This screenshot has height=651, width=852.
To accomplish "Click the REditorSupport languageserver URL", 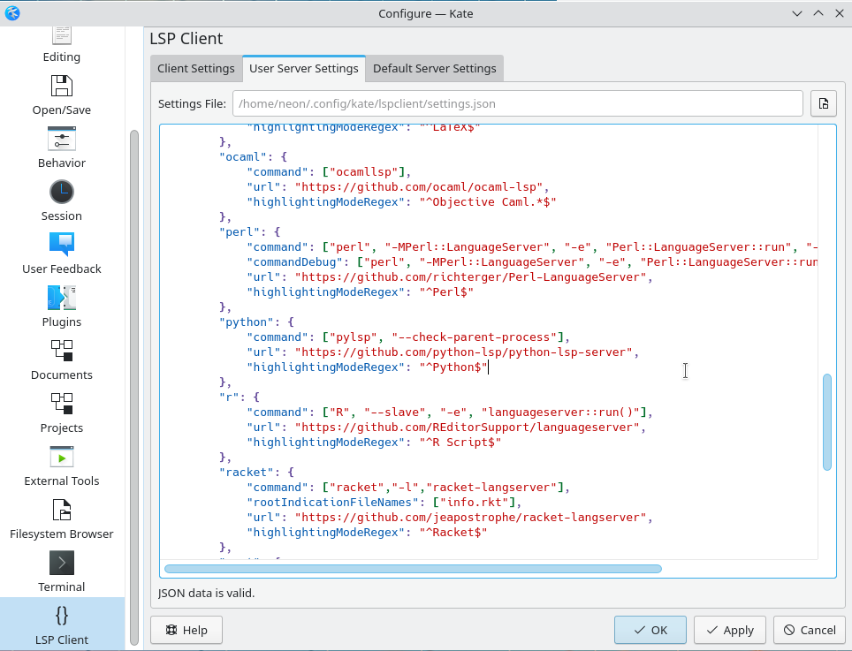I will pyautogui.click(x=468, y=428).
